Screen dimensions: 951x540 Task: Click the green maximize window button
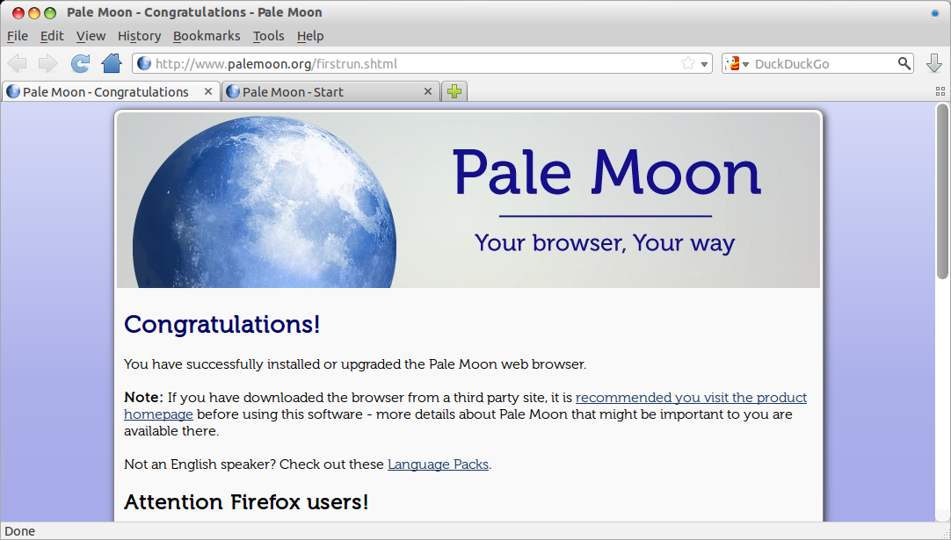pyautogui.click(x=50, y=12)
